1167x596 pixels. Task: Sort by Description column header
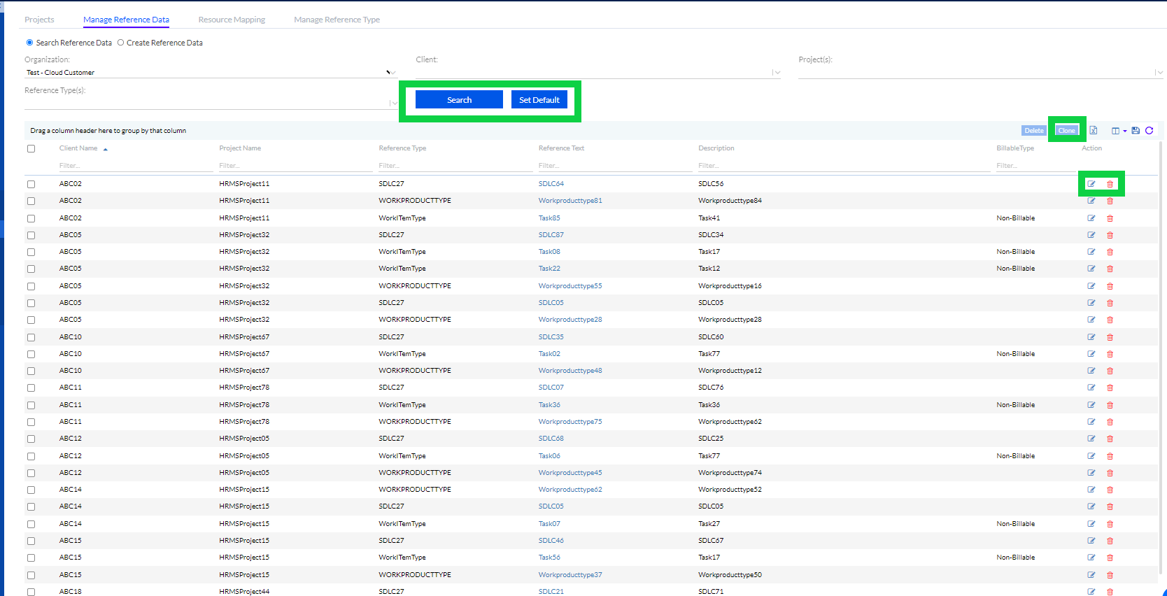pyautogui.click(x=716, y=148)
